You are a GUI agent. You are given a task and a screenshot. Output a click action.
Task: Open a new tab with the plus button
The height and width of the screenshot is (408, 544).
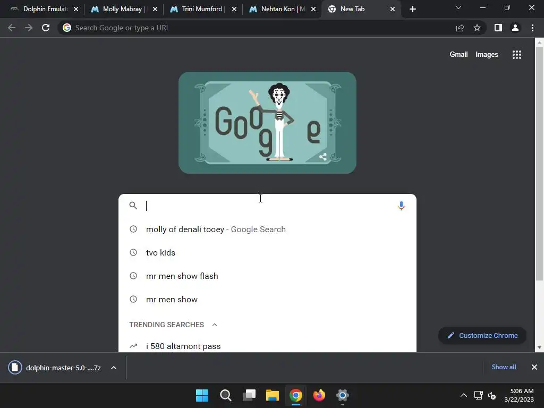[x=412, y=9]
